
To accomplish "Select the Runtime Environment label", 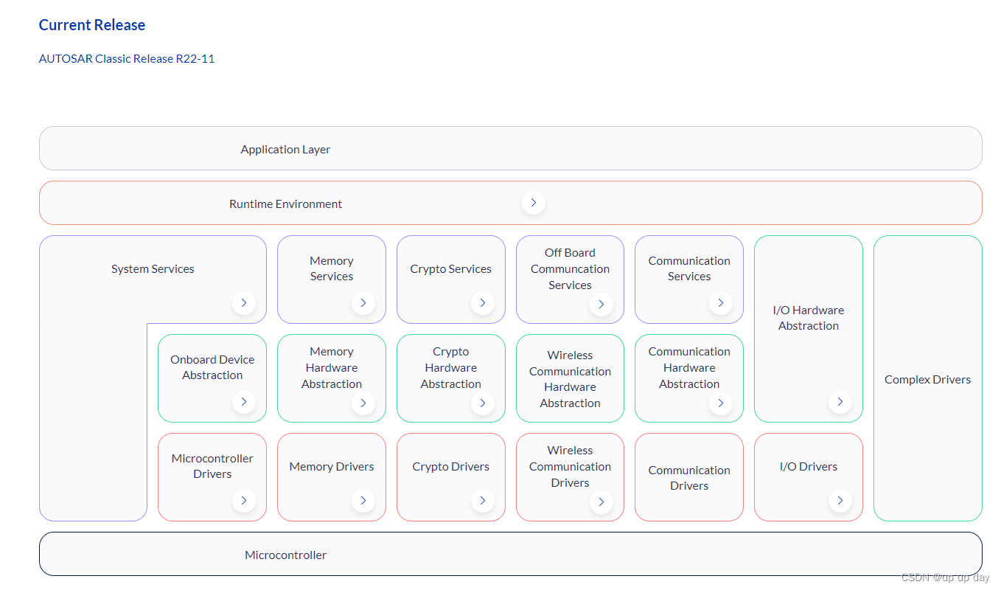I will point(285,204).
